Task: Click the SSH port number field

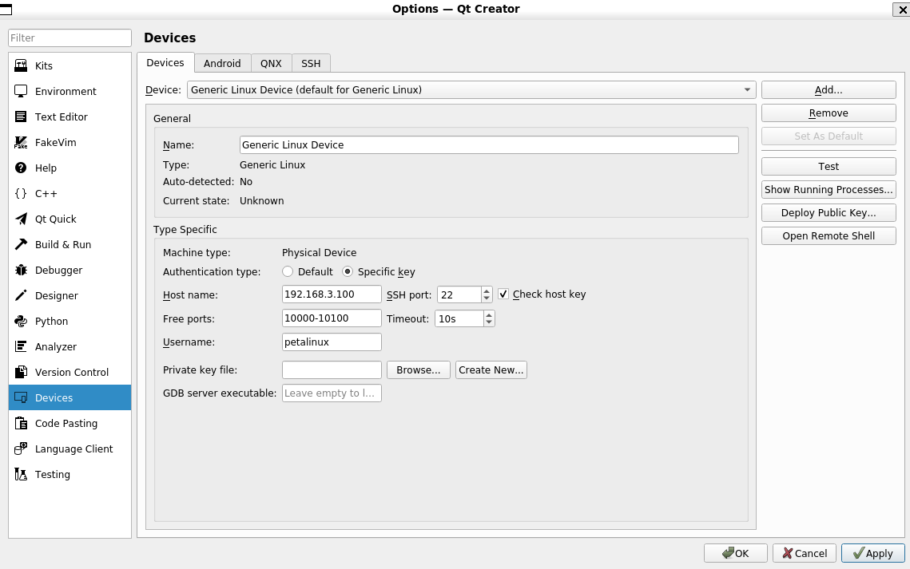Action: pos(459,294)
